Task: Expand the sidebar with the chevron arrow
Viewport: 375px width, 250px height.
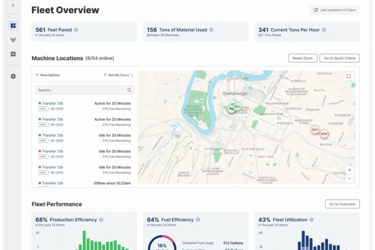Action: click(13, 5)
